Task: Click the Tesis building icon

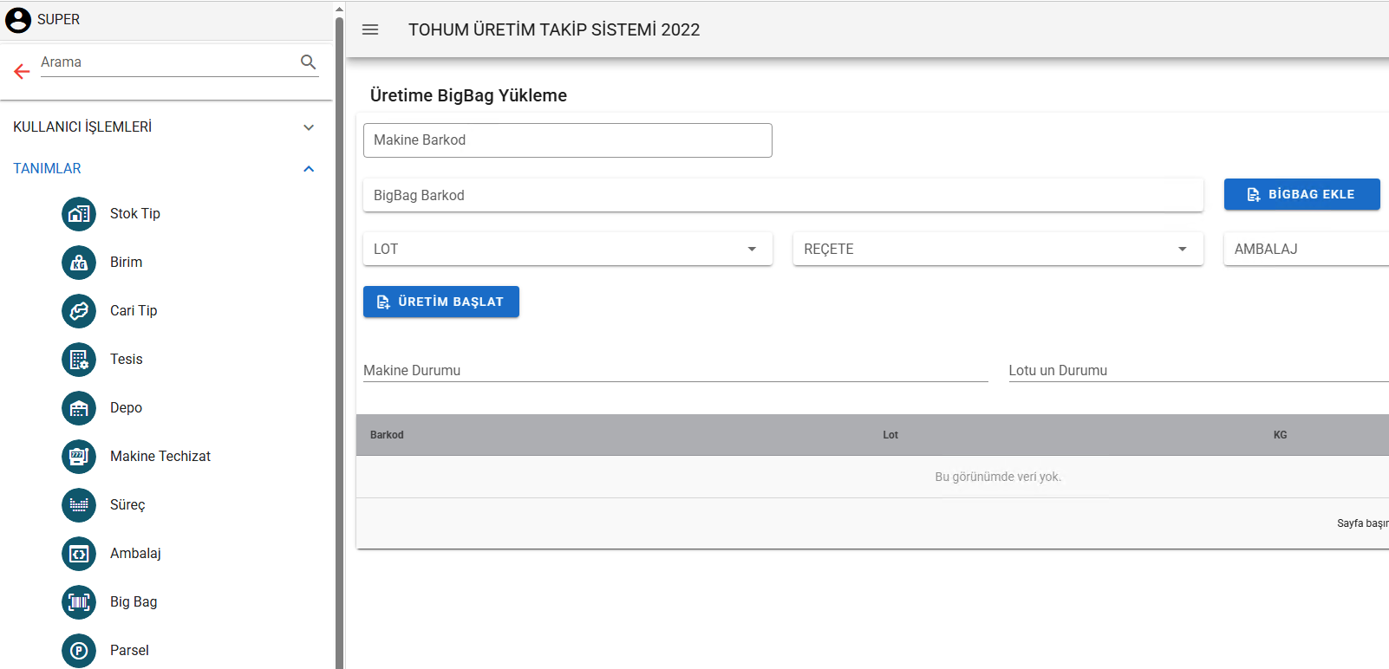Action: [79, 360]
